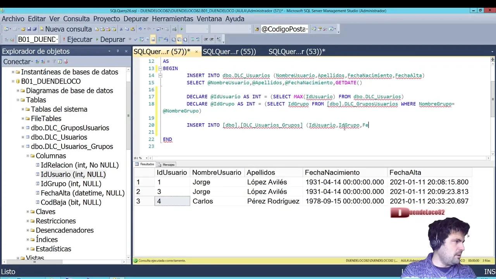Parse the query with the checkmark icon

click(136, 39)
